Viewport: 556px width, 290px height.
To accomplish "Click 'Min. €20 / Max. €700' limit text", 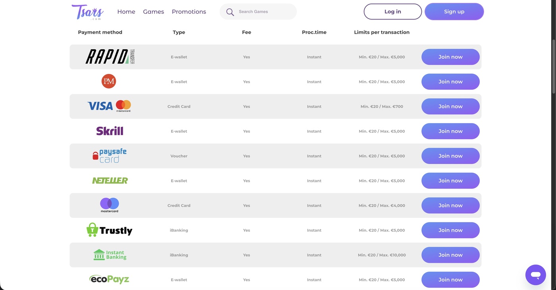I will [x=382, y=106].
